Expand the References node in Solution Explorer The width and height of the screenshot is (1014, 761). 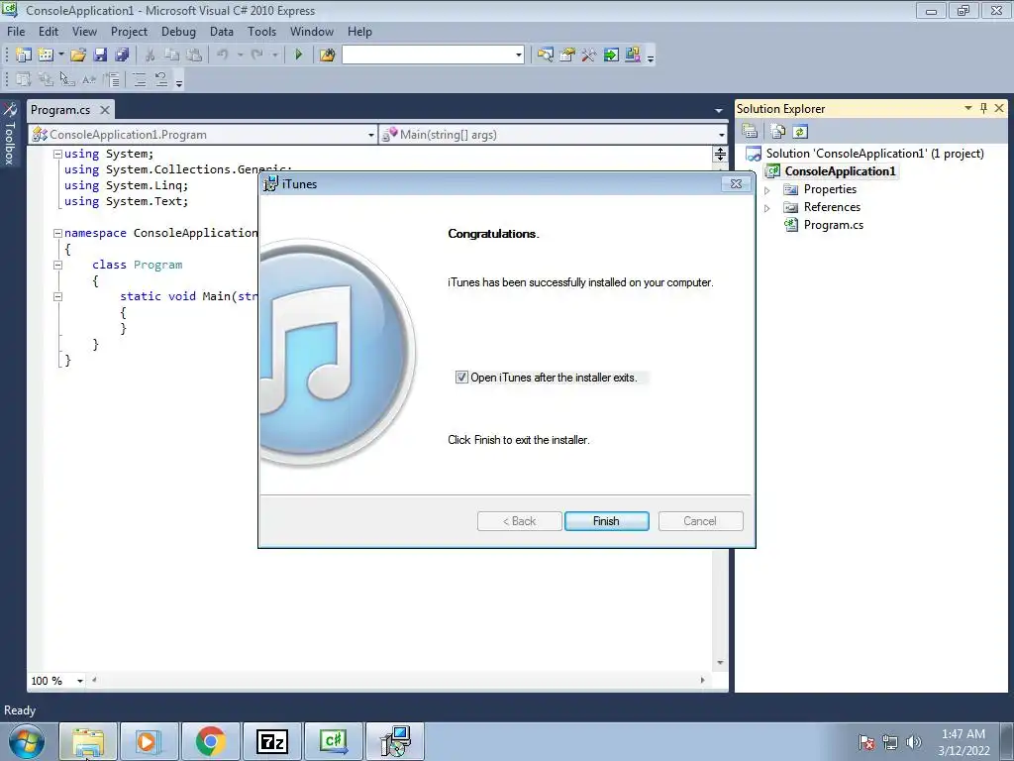tap(767, 208)
